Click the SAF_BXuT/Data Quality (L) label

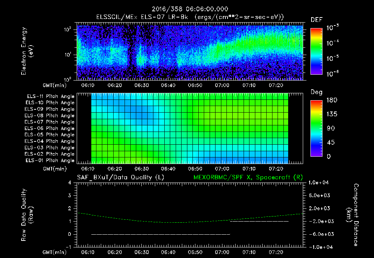pos(121,177)
